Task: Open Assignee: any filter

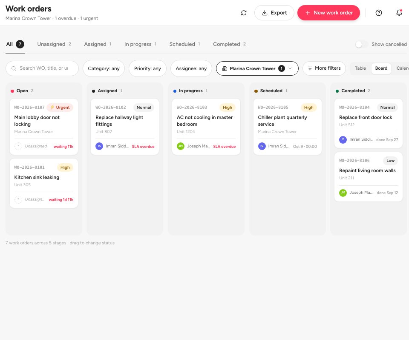Action: point(191,68)
